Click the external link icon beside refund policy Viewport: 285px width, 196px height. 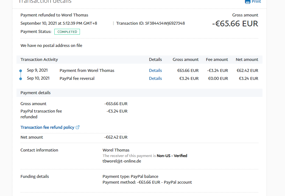coord(77,127)
